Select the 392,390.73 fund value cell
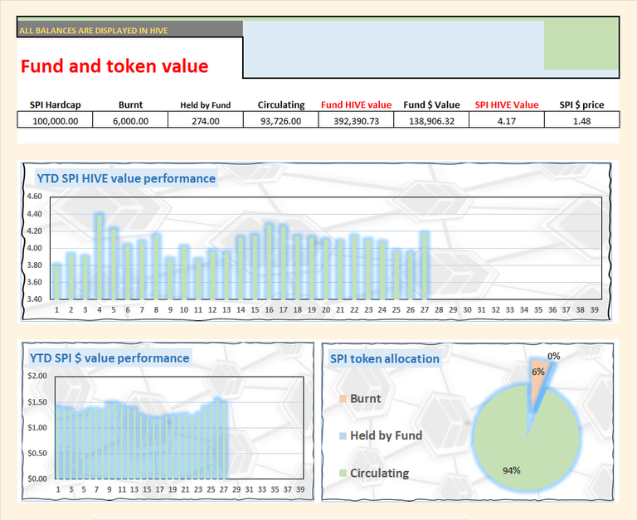Image resolution: width=637 pixels, height=520 pixels. [x=357, y=121]
